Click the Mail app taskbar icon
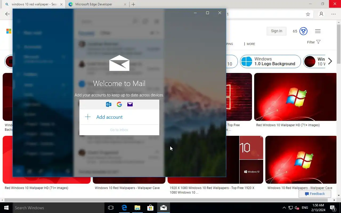The image size is (341, 213). point(164,208)
